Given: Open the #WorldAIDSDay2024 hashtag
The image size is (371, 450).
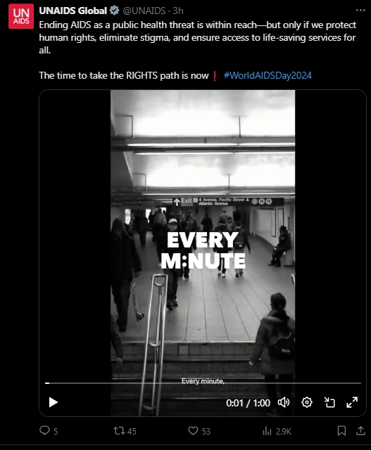Looking at the screenshot, I should pyautogui.click(x=268, y=75).
